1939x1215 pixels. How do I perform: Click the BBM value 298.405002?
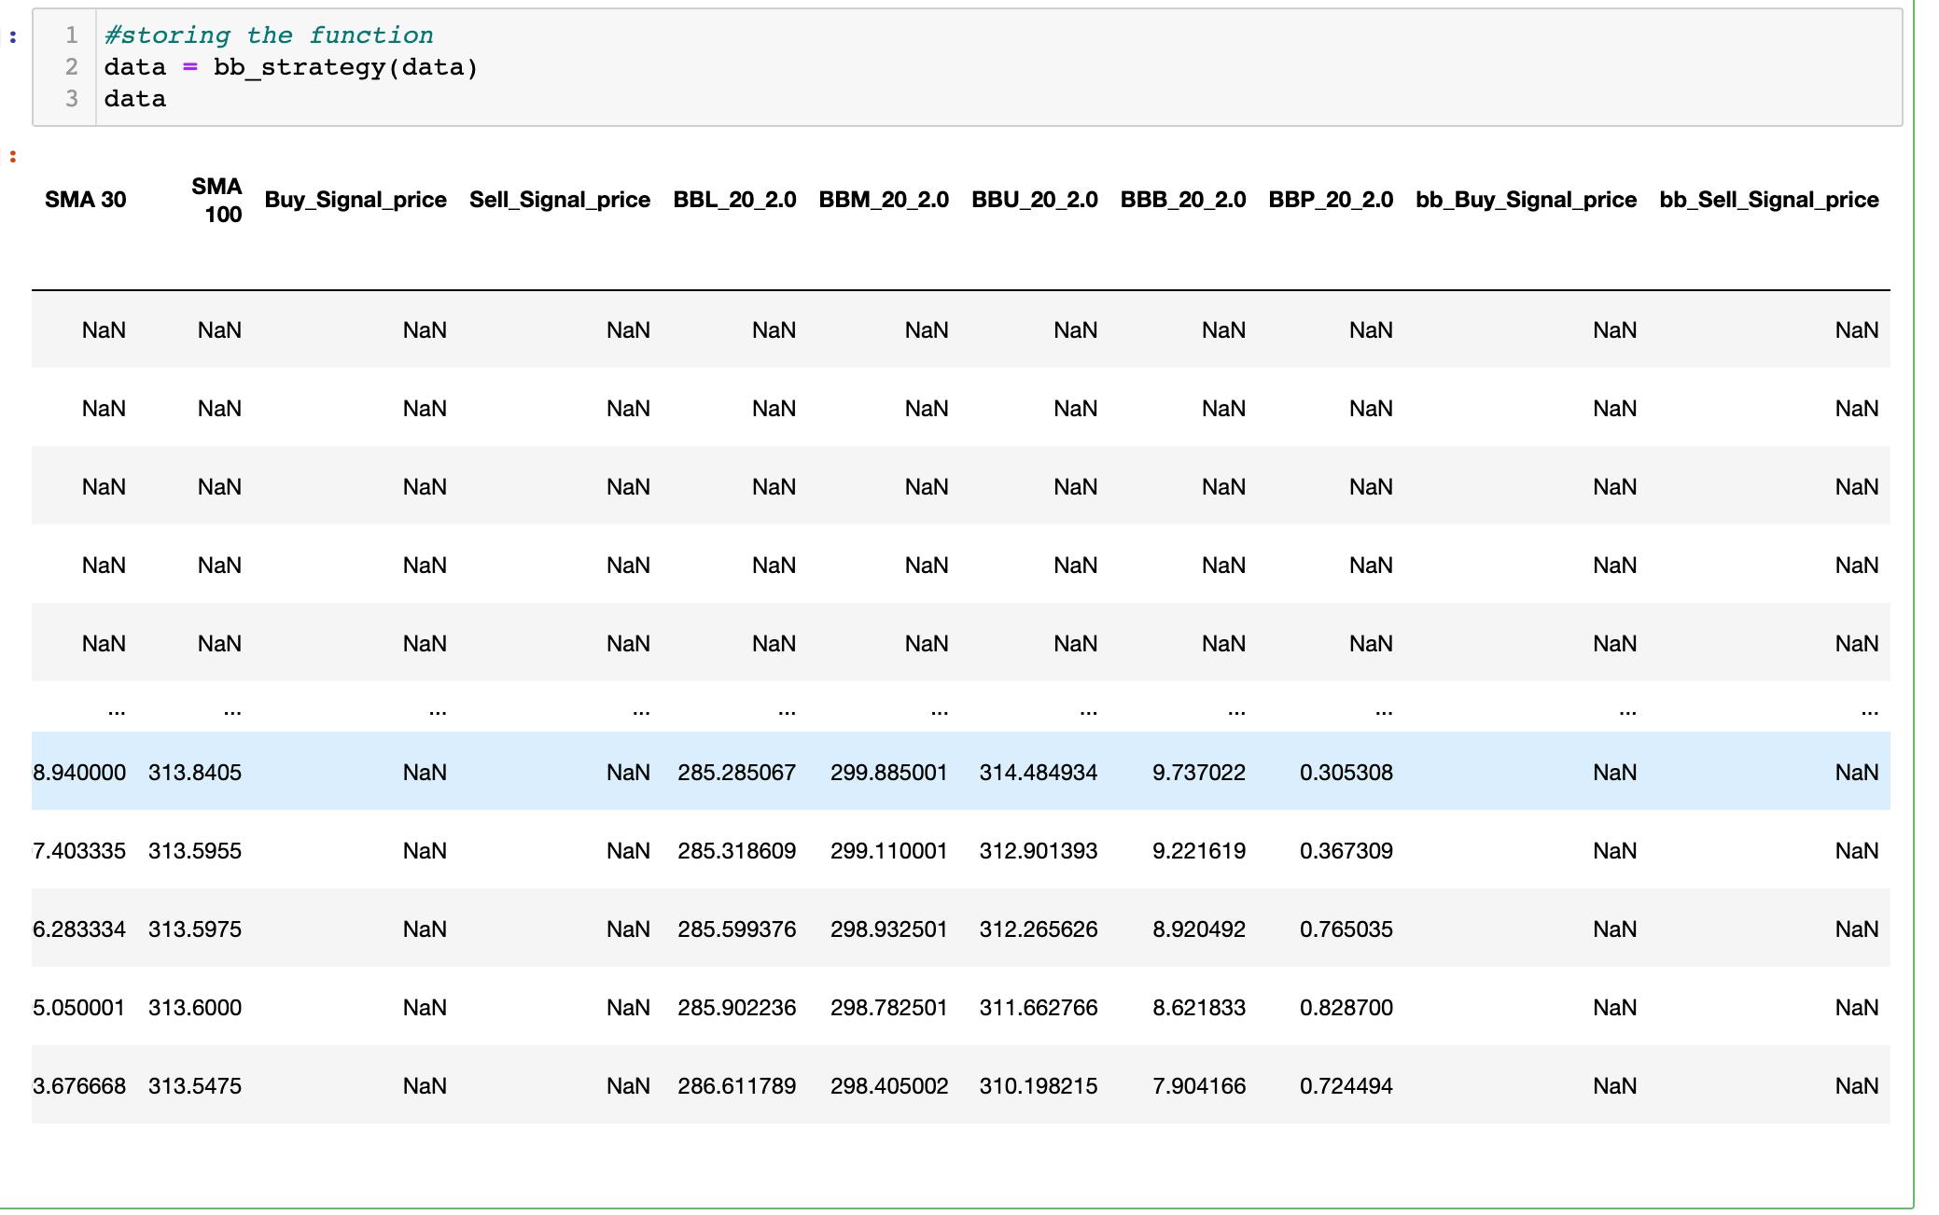click(x=889, y=1086)
